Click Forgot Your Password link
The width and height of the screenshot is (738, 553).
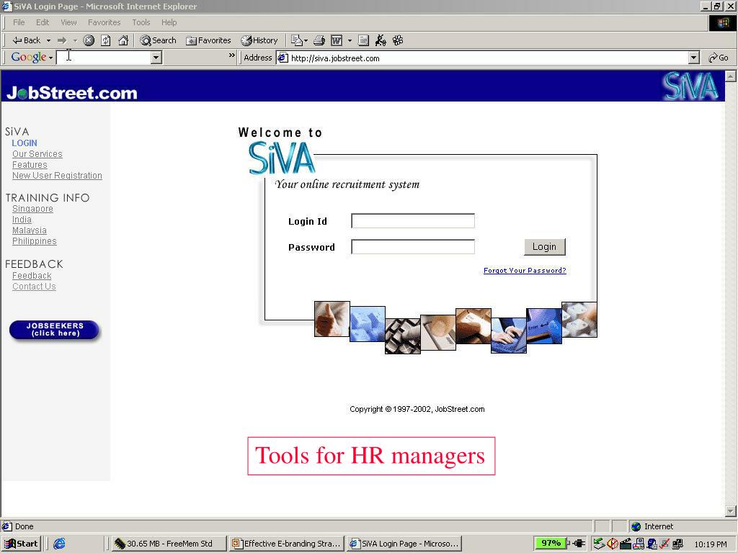coord(525,271)
